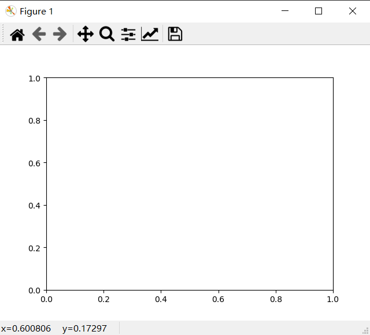Click the y-axis tick label 0.2
Screen dimensions: 370x335
point(35,248)
